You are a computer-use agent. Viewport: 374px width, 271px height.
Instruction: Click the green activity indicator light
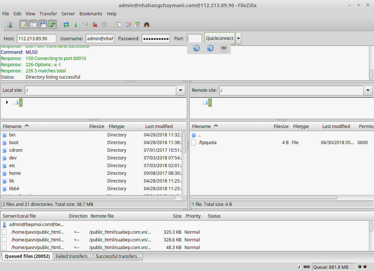tap(360, 267)
